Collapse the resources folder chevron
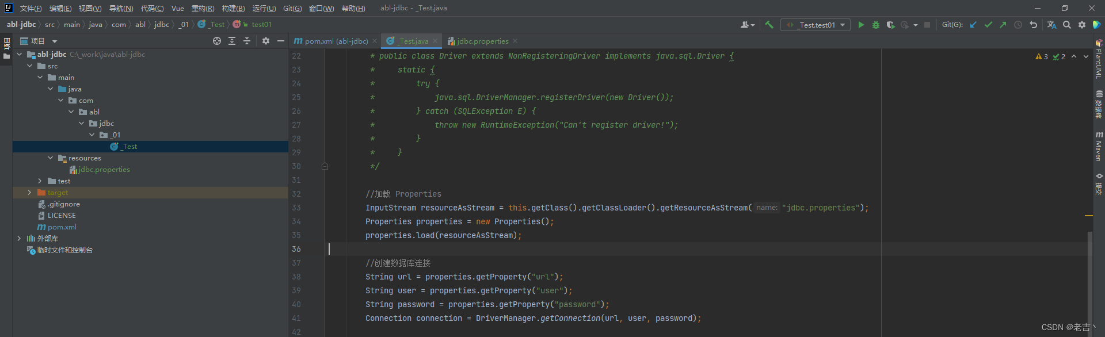 [x=51, y=158]
